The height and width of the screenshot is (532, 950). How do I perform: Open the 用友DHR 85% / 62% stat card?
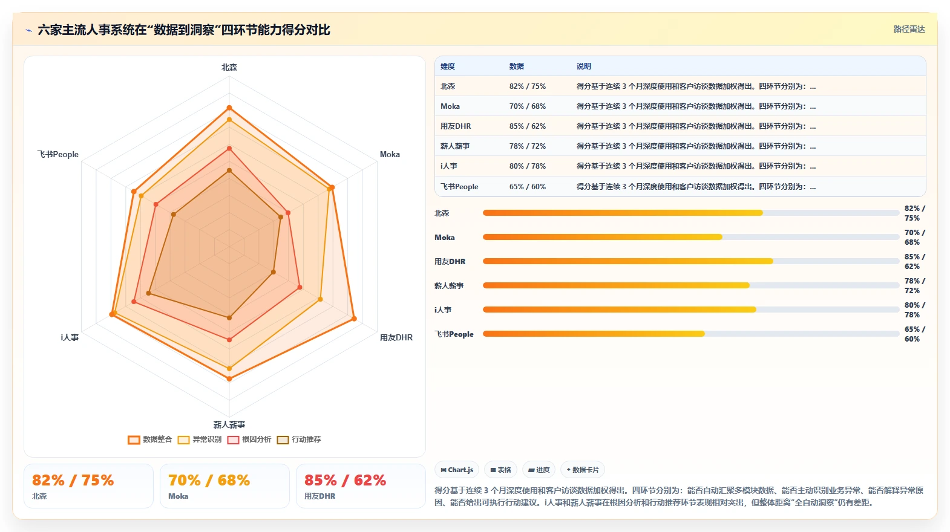[361, 486]
